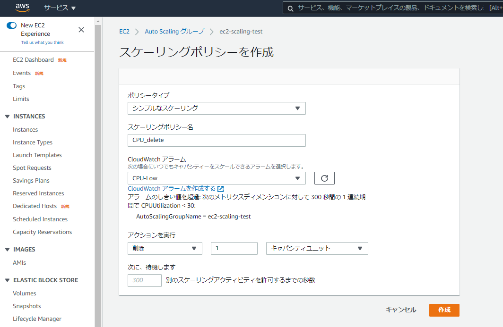Open Spot Requests in the sidebar
503x327 pixels.
pos(32,168)
